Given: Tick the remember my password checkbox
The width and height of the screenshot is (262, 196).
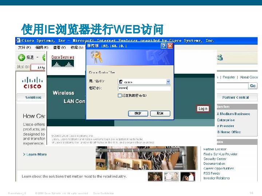Looking at the screenshot, I should [x=120, y=95].
